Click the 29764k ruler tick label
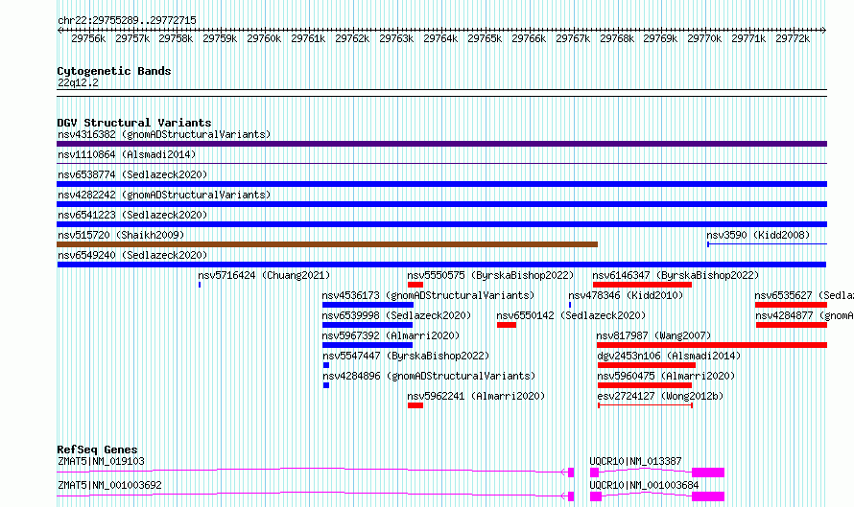This screenshot has height=507, width=854. (x=440, y=38)
